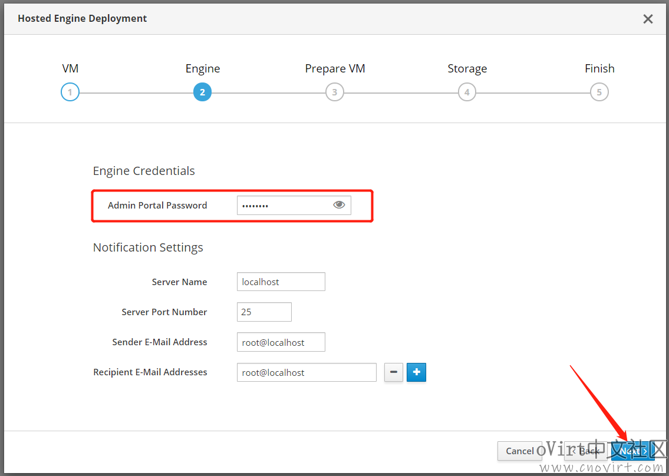Viewport: 669px width, 476px height.
Task: Select the Storage step label
Action: pos(467,69)
